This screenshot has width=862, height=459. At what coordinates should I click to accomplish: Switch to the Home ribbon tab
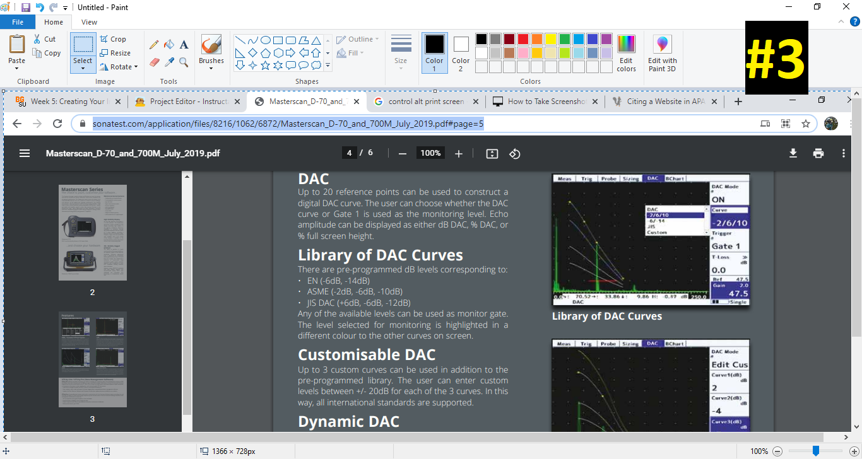click(x=54, y=22)
